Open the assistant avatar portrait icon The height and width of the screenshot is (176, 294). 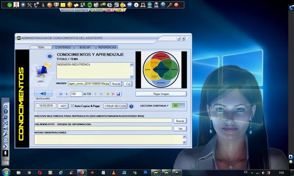click(x=16, y=5)
